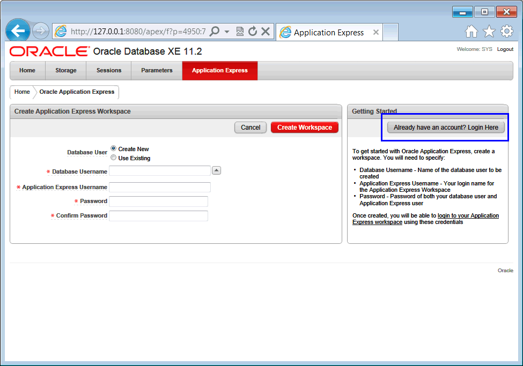The height and width of the screenshot is (366, 523).
Task: Click the browser address bar URL
Action: [138, 32]
